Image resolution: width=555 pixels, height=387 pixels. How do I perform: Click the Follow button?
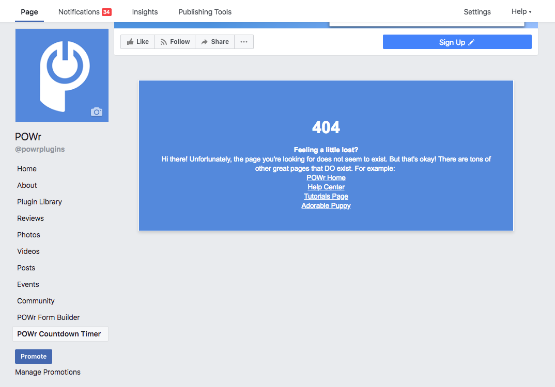pos(175,42)
